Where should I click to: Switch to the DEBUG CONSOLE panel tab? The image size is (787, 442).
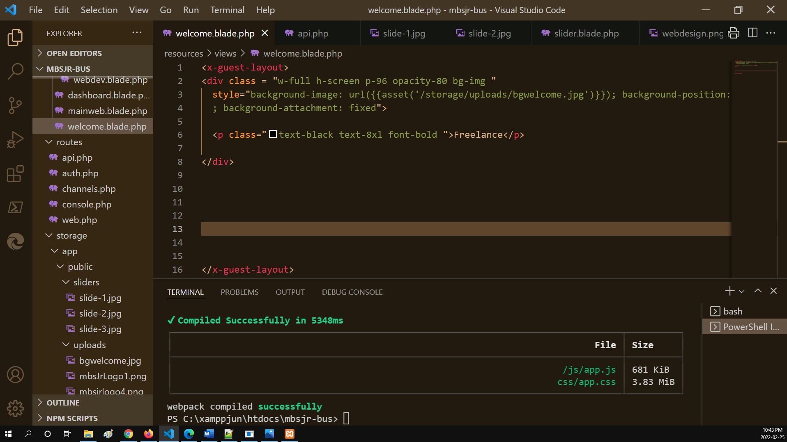click(x=352, y=292)
